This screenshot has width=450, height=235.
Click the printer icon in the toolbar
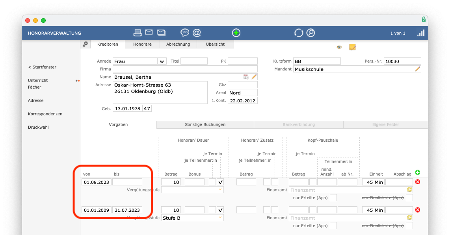(138, 33)
